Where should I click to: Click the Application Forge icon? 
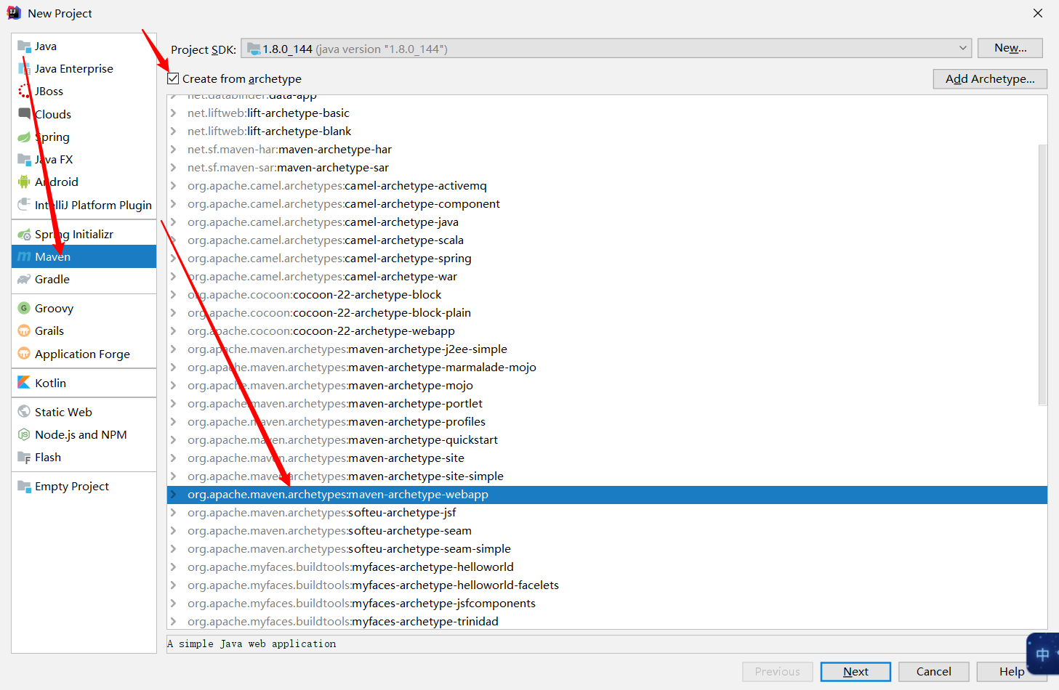(x=24, y=354)
